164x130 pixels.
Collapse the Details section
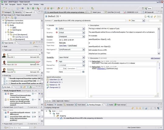coord(47,25)
